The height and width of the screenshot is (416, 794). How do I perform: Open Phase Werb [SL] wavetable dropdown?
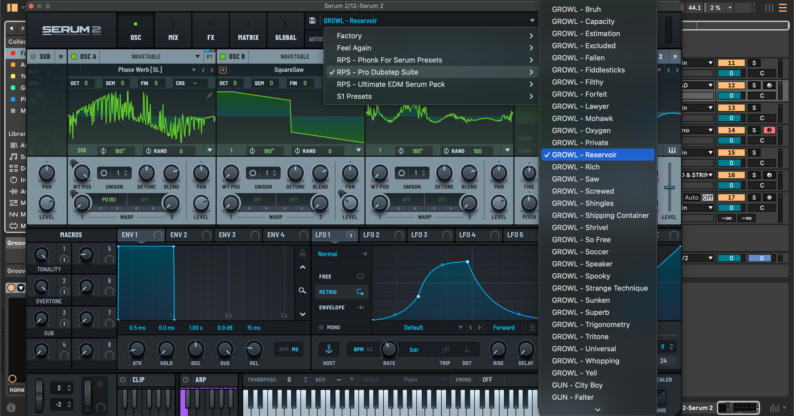(194, 70)
